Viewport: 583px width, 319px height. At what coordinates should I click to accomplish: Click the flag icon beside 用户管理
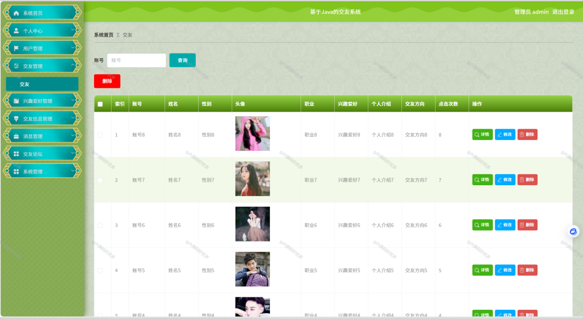16,48
